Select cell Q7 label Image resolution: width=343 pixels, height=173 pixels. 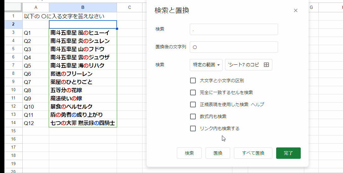click(36, 82)
